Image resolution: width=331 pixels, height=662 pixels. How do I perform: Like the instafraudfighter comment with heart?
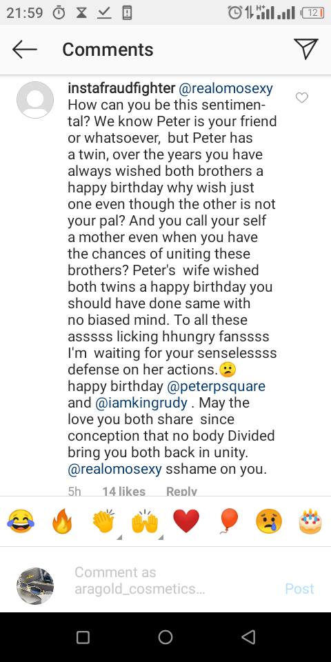click(x=302, y=98)
